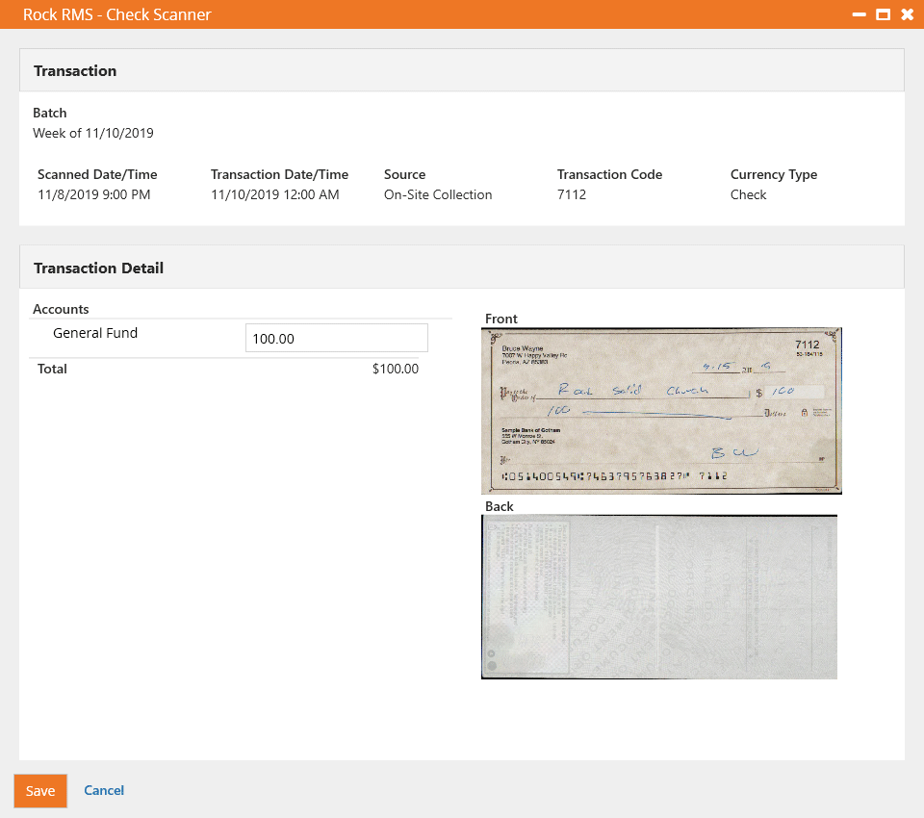Viewport: 924px width, 818px height.
Task: Click the 'Transaction Code' label
Action: click(610, 174)
